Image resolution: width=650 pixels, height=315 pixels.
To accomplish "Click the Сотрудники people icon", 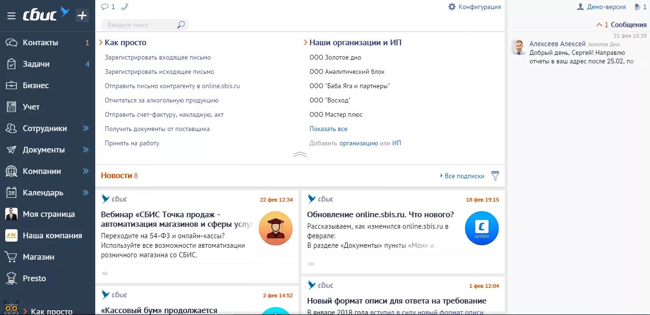I will (x=11, y=128).
